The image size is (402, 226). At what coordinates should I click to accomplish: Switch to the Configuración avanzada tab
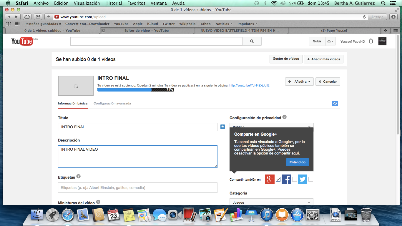click(x=112, y=103)
